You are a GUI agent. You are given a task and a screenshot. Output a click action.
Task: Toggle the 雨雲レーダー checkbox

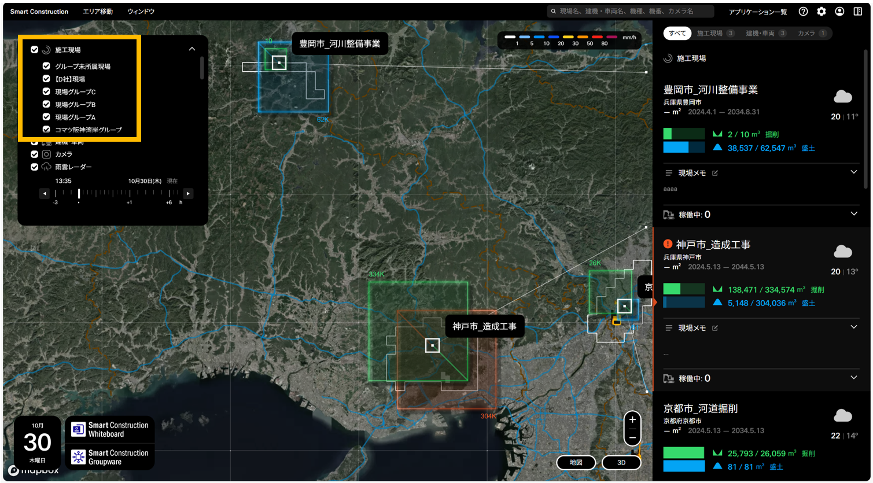coord(35,167)
